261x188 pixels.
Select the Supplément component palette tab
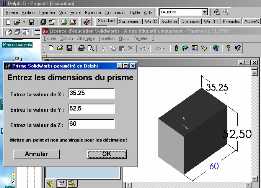tap(130, 21)
